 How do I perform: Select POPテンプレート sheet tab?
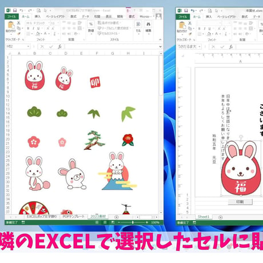coord(73,217)
